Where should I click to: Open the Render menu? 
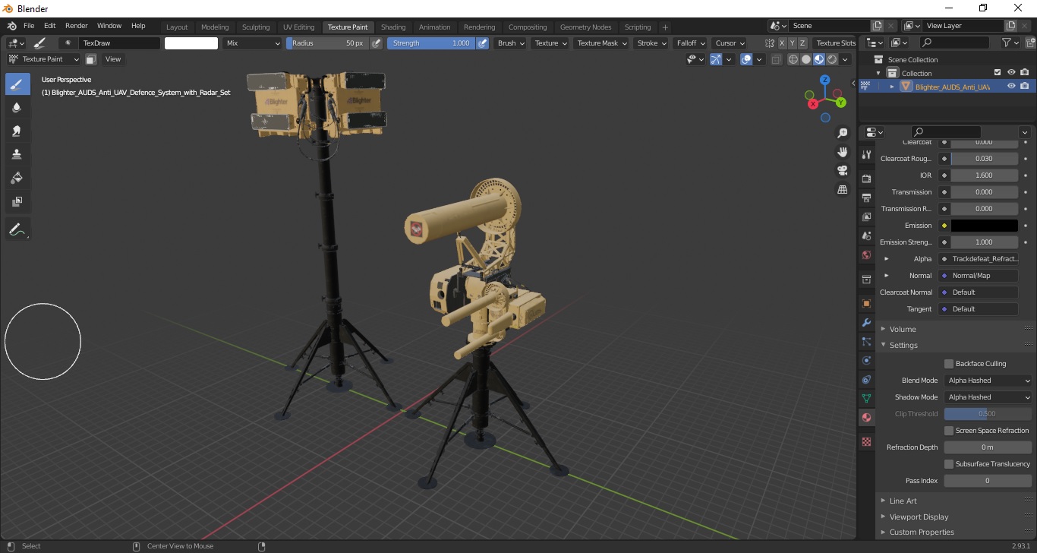(77, 26)
